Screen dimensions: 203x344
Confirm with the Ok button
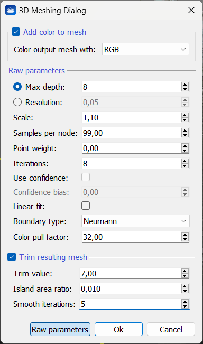coord(119,329)
